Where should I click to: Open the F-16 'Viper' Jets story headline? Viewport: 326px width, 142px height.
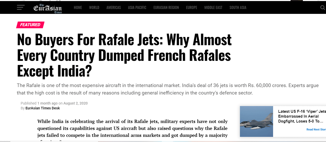(302, 116)
